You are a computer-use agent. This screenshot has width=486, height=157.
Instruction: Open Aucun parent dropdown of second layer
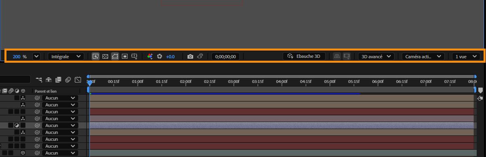click(x=60, y=105)
